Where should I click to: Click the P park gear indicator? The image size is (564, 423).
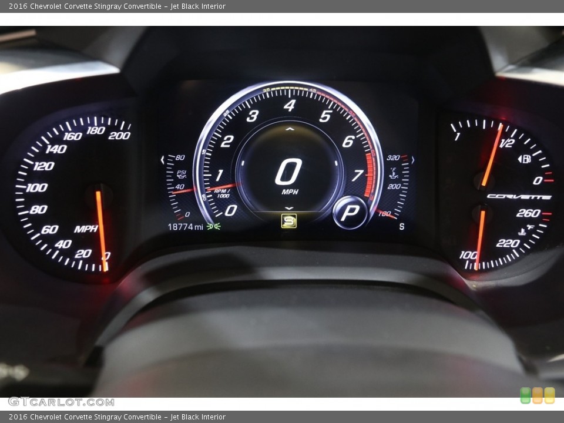click(x=350, y=213)
